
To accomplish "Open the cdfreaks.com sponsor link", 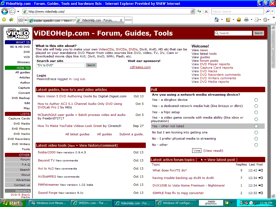I will point(140,67).
